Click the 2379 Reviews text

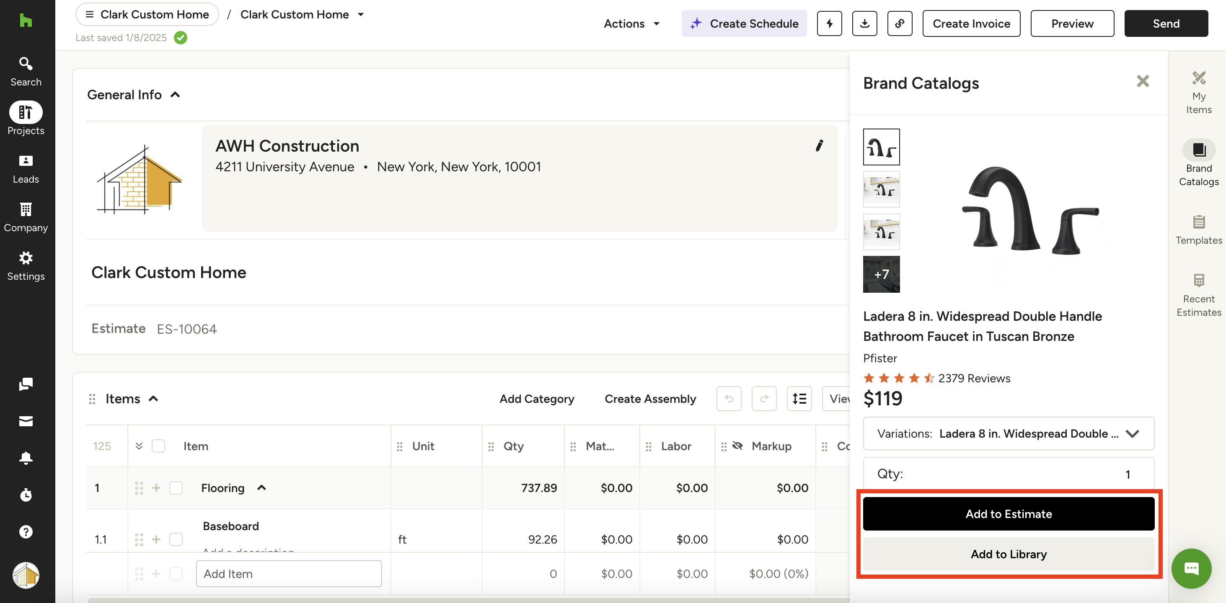click(x=974, y=378)
